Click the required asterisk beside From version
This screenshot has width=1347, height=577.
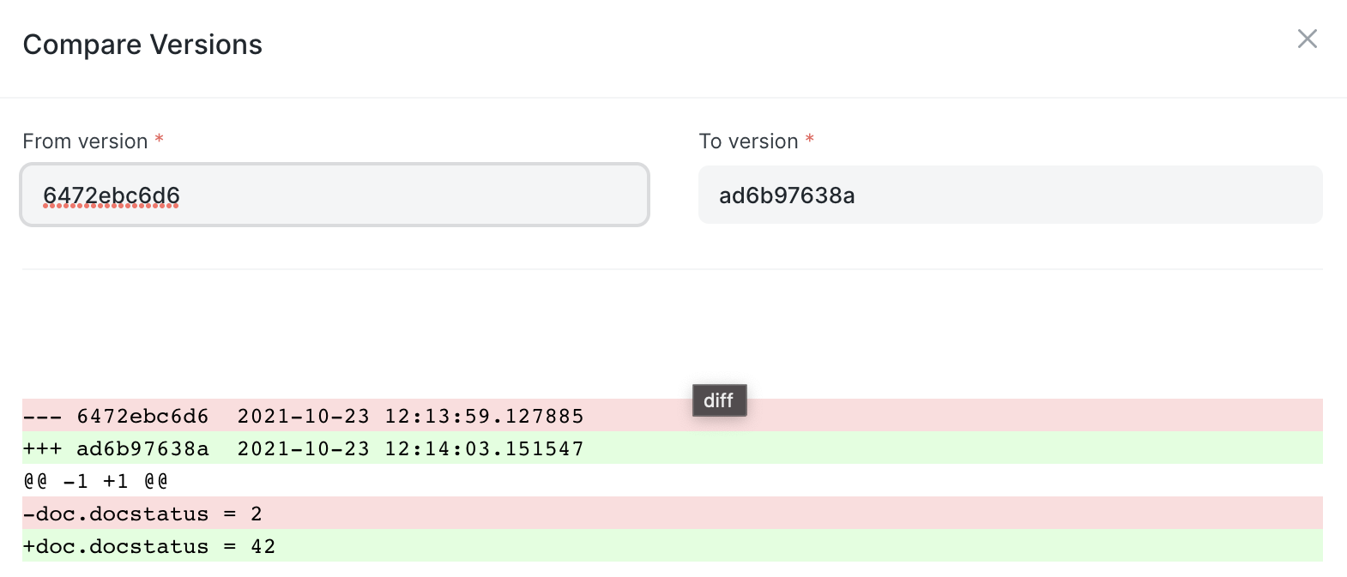click(160, 139)
